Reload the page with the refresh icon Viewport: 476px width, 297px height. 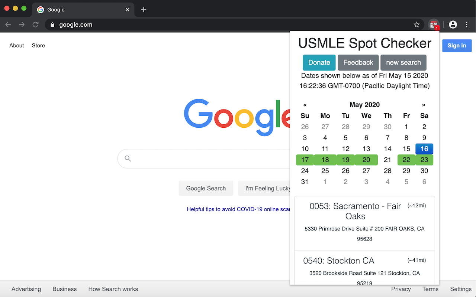point(36,25)
